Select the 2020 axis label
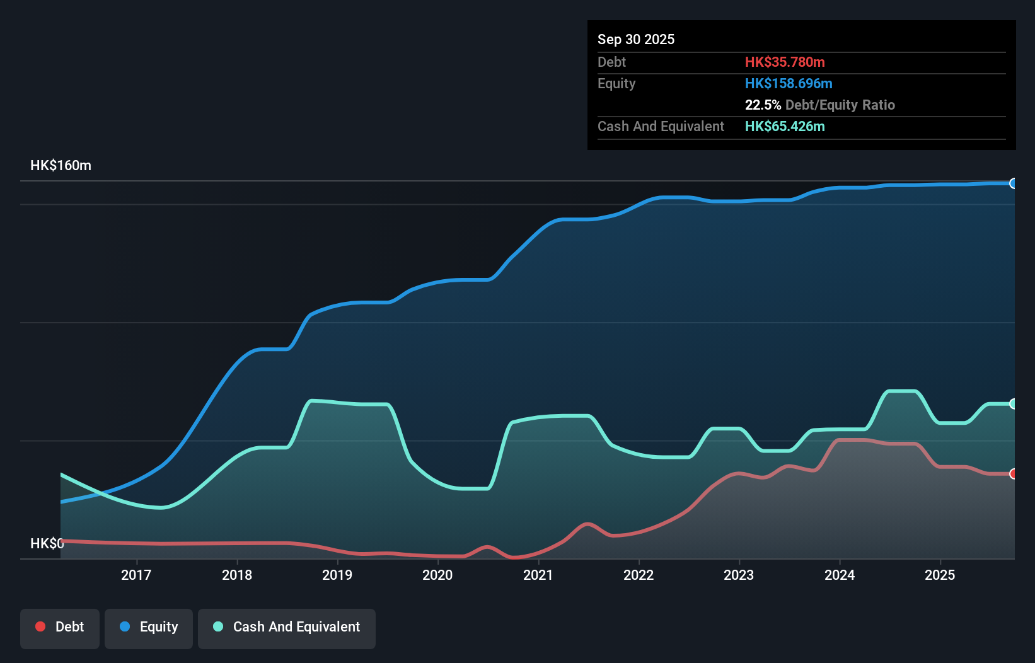 click(x=437, y=575)
